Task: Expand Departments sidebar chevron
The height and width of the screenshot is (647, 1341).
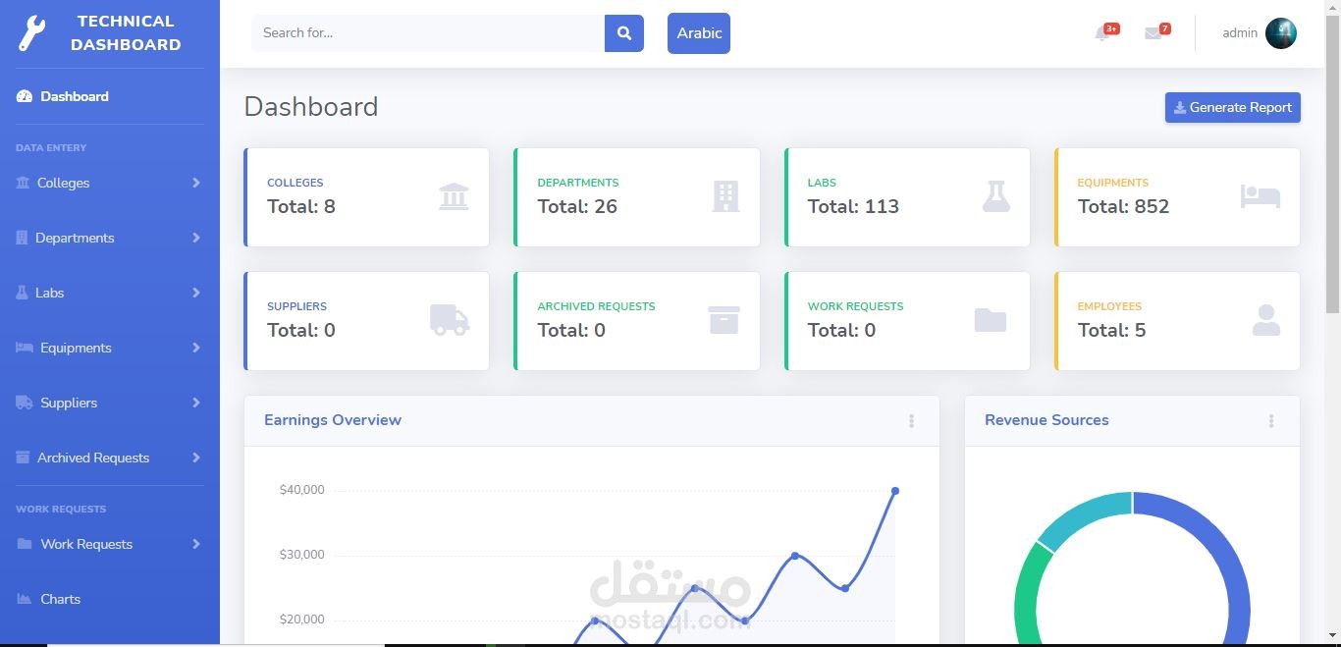Action: click(x=196, y=238)
